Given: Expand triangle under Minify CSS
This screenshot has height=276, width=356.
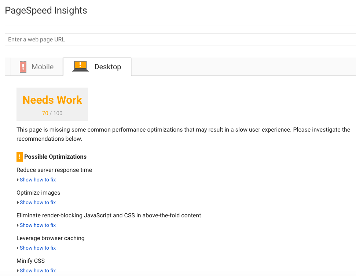Looking at the screenshot, I should coord(18,271).
